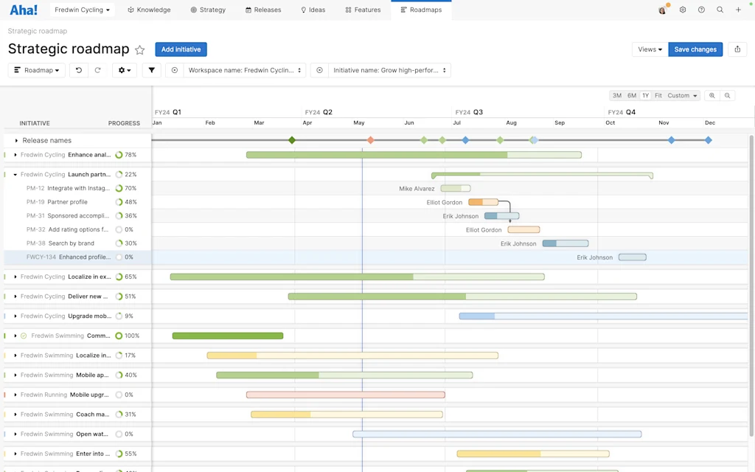755x472 pixels.
Task: Click the target icon beside Initiative name filter
Action: tap(319, 70)
